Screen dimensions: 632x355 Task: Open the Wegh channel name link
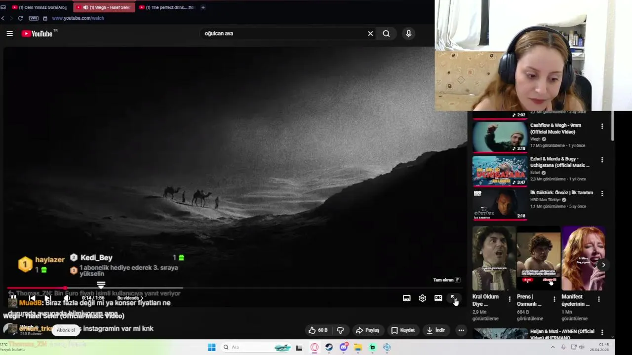(x=26, y=327)
